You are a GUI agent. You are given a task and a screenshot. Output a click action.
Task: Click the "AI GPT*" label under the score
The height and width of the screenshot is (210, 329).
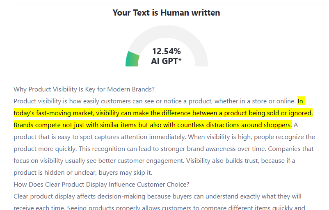166,62
